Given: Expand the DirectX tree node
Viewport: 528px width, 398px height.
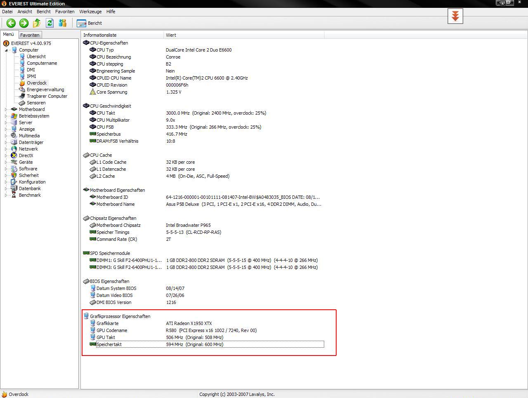Looking at the screenshot, I should pyautogui.click(x=6, y=156).
